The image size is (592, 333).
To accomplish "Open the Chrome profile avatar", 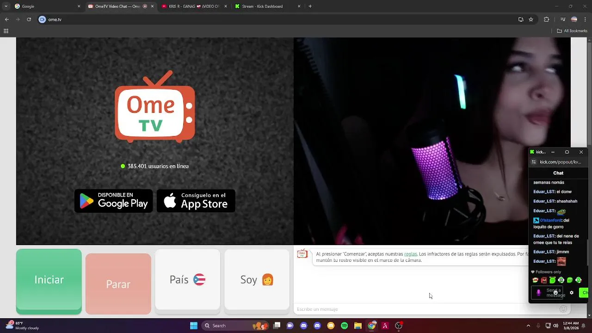I will [x=574, y=19].
